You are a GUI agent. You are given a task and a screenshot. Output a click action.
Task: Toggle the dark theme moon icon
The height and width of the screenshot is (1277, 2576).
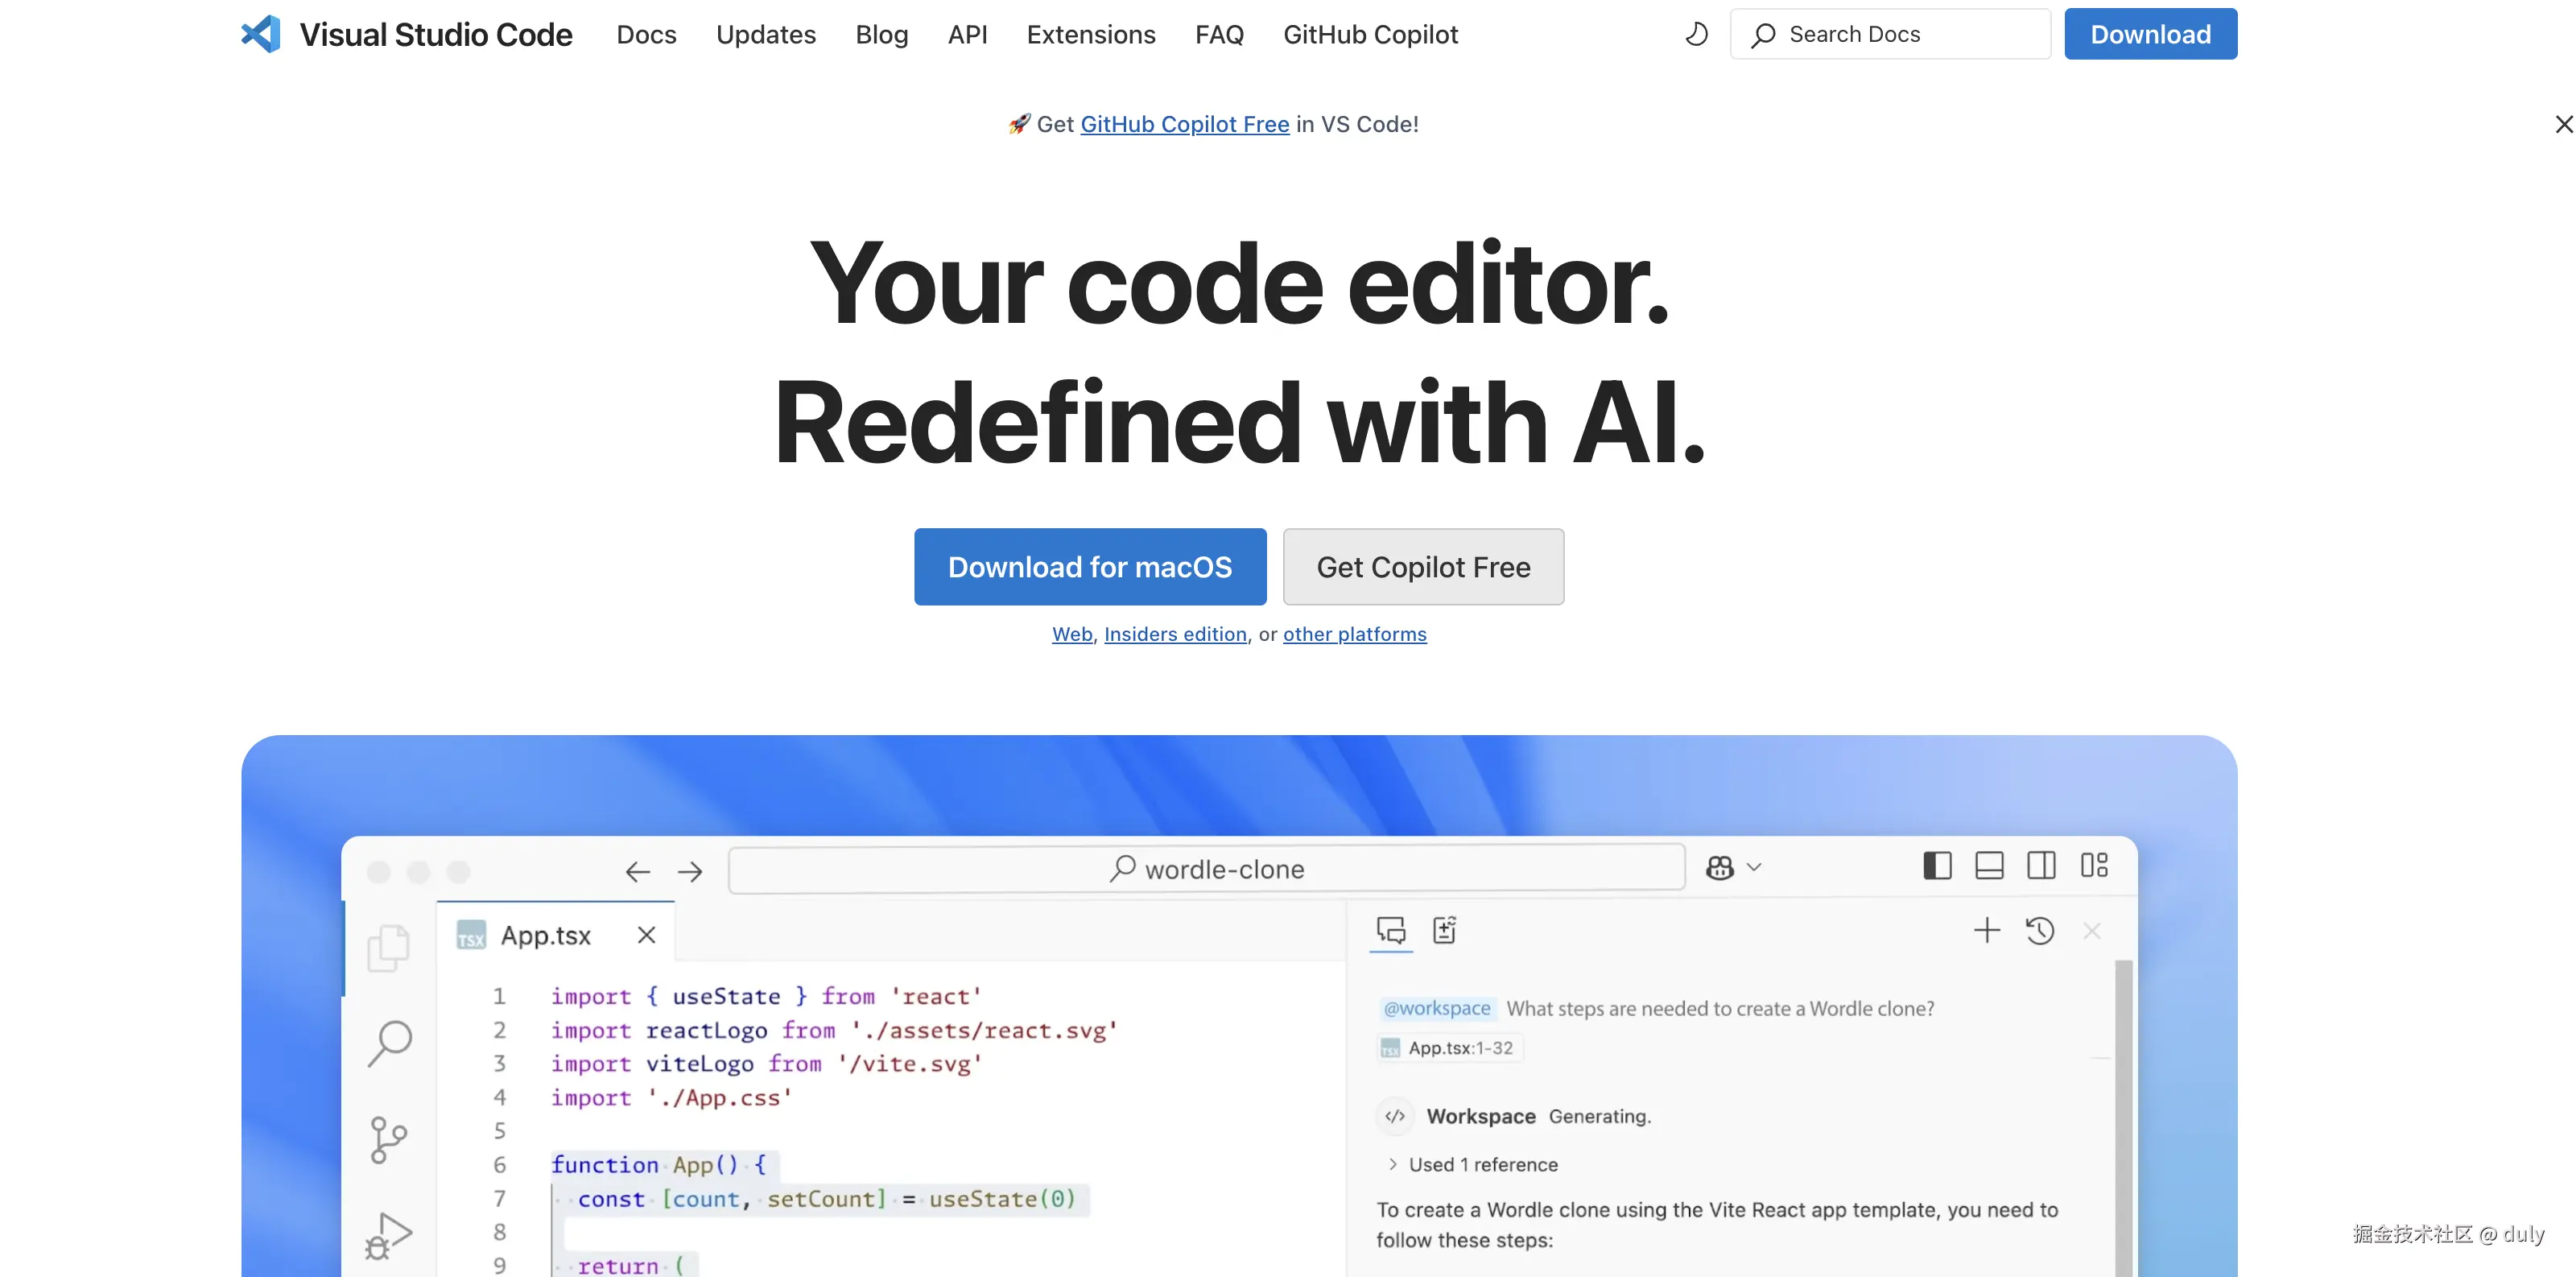click(x=1696, y=34)
